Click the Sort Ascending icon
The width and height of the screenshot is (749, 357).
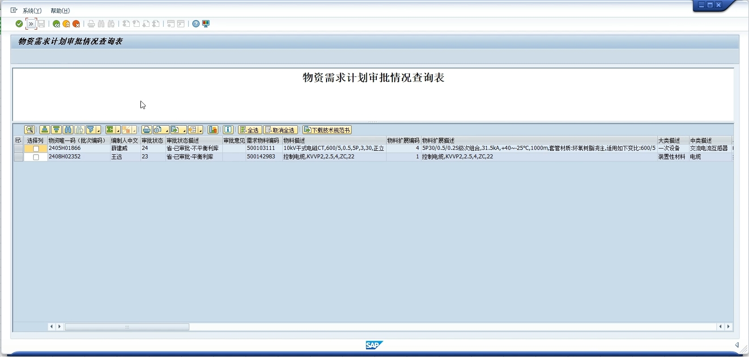click(44, 130)
